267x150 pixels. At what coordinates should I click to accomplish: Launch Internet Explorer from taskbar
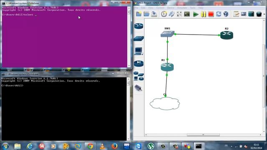point(30,146)
